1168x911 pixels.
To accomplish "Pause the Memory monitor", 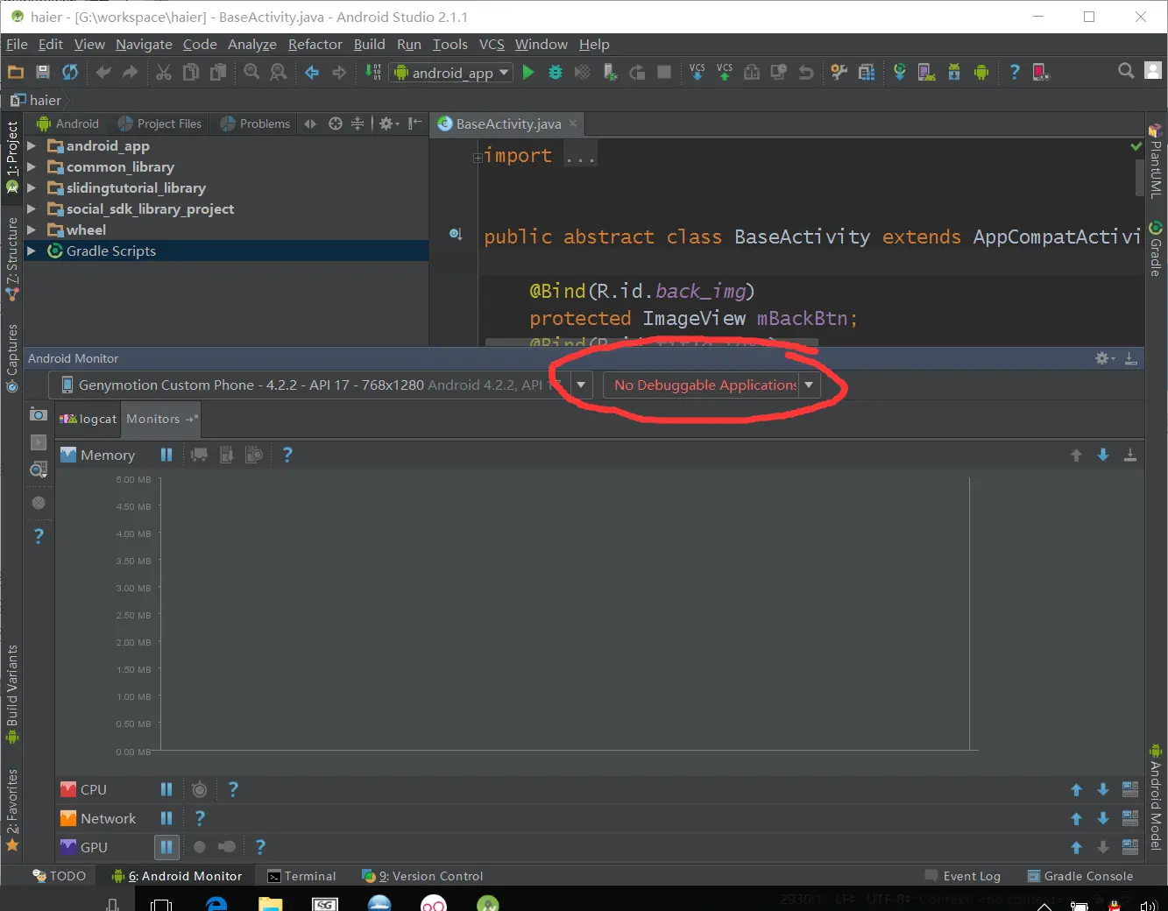I will coord(166,455).
